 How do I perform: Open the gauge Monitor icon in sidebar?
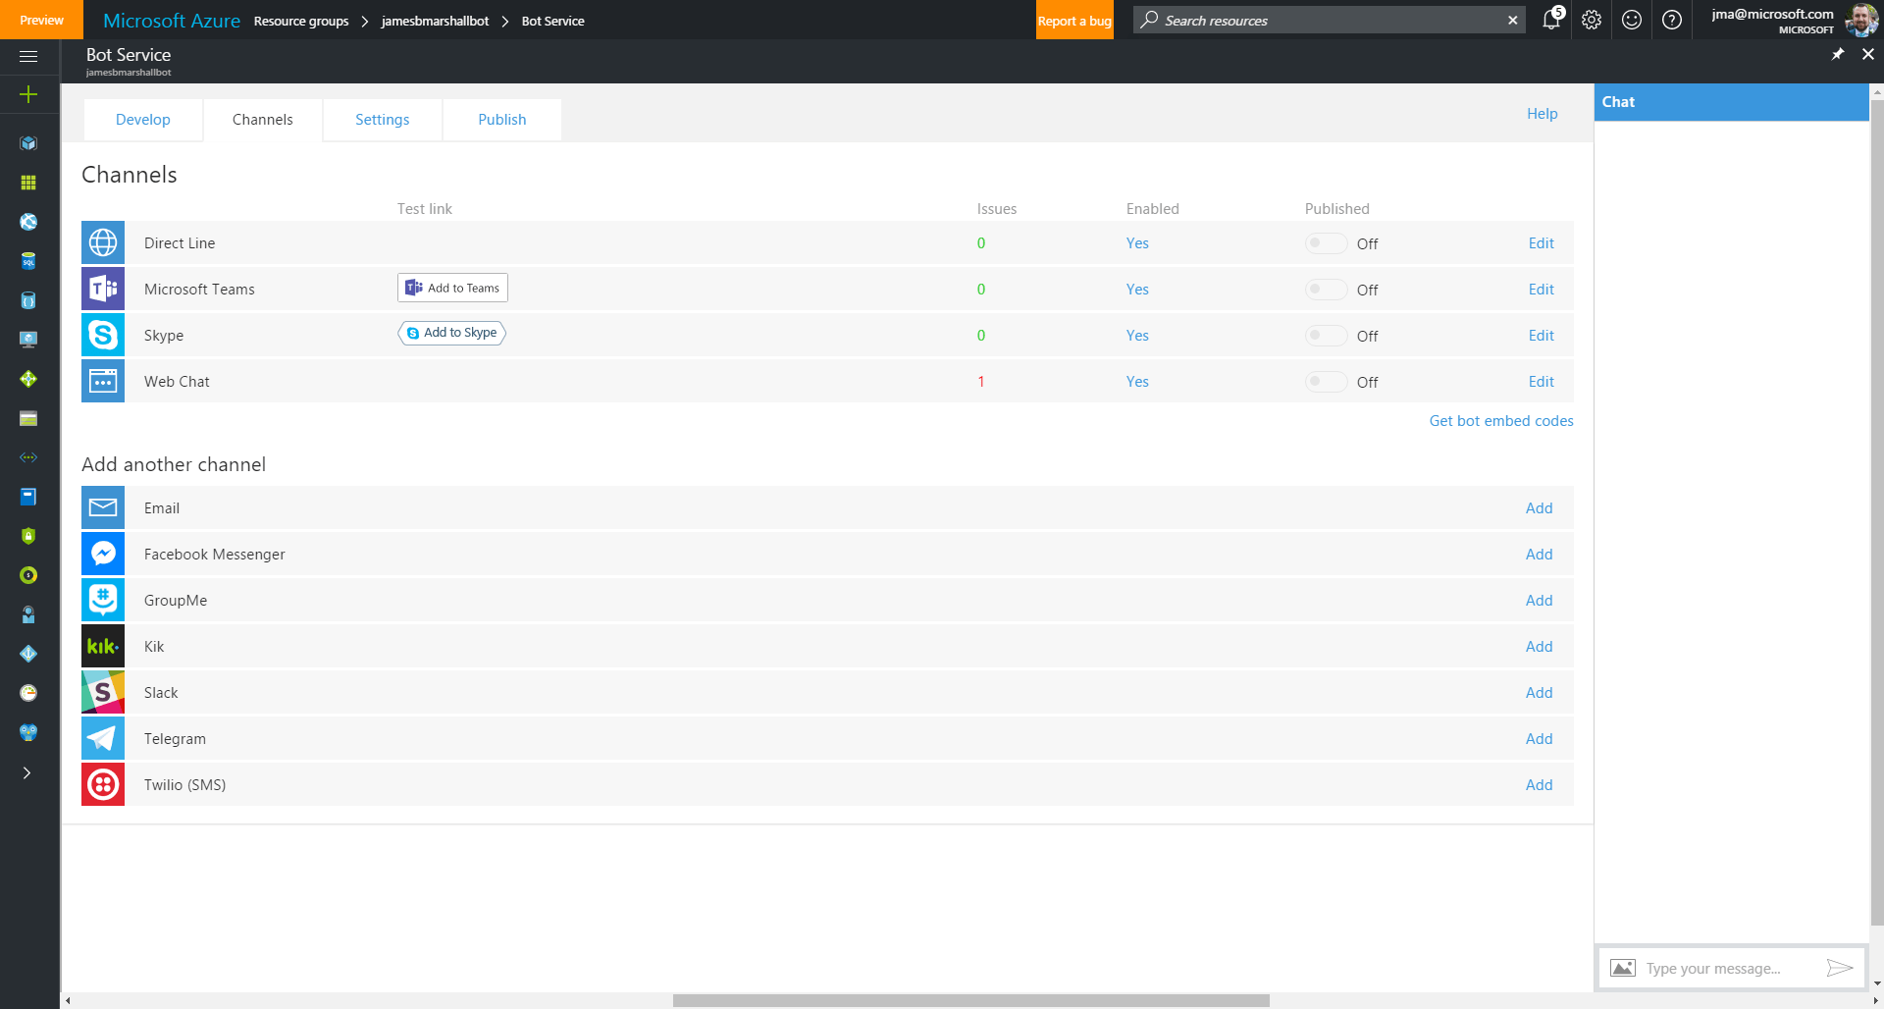pyautogui.click(x=28, y=693)
